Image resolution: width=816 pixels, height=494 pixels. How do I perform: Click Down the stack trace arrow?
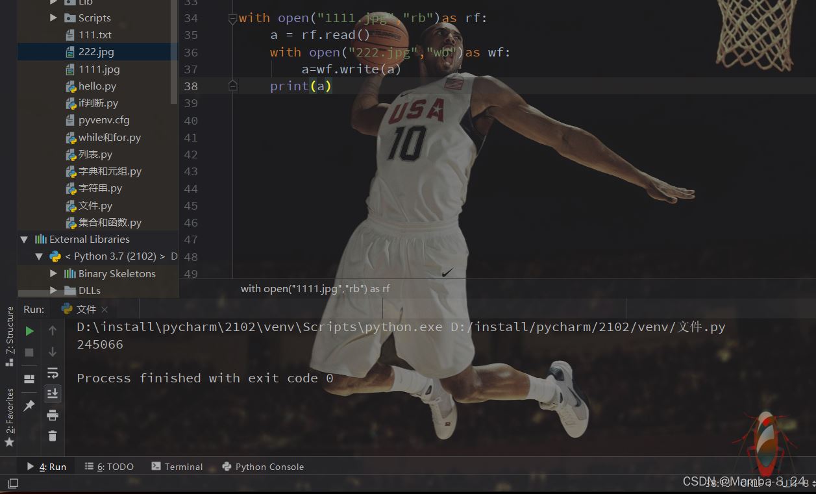53,352
